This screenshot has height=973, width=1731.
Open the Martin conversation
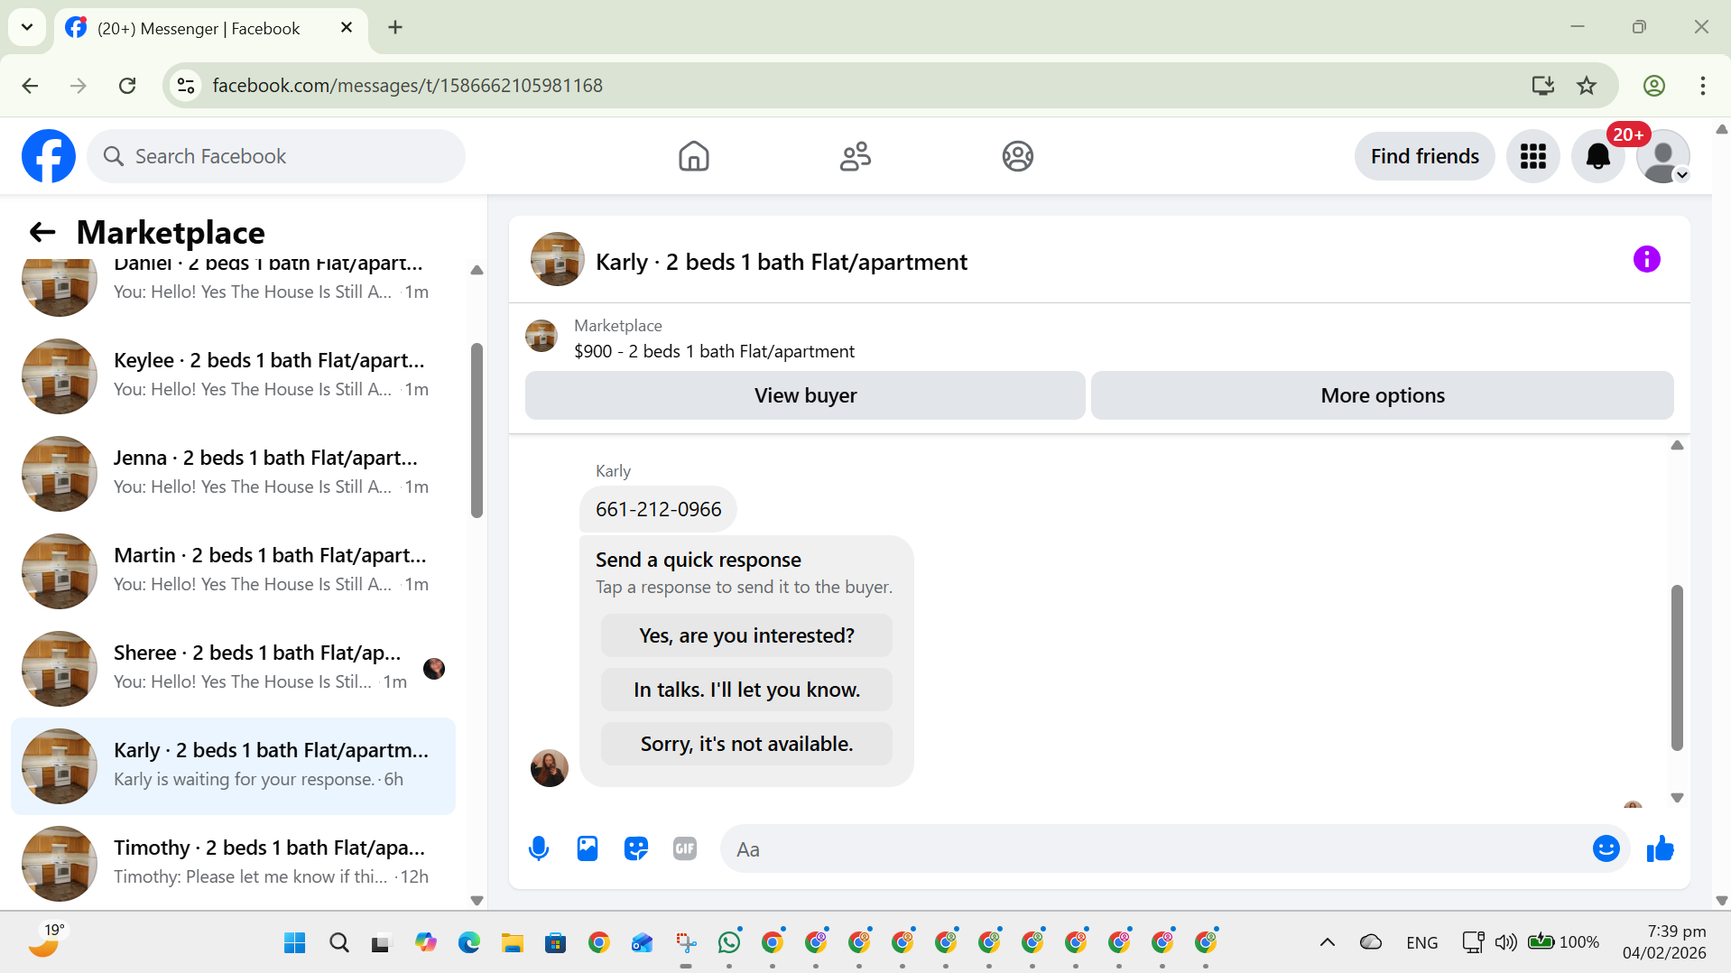point(233,570)
